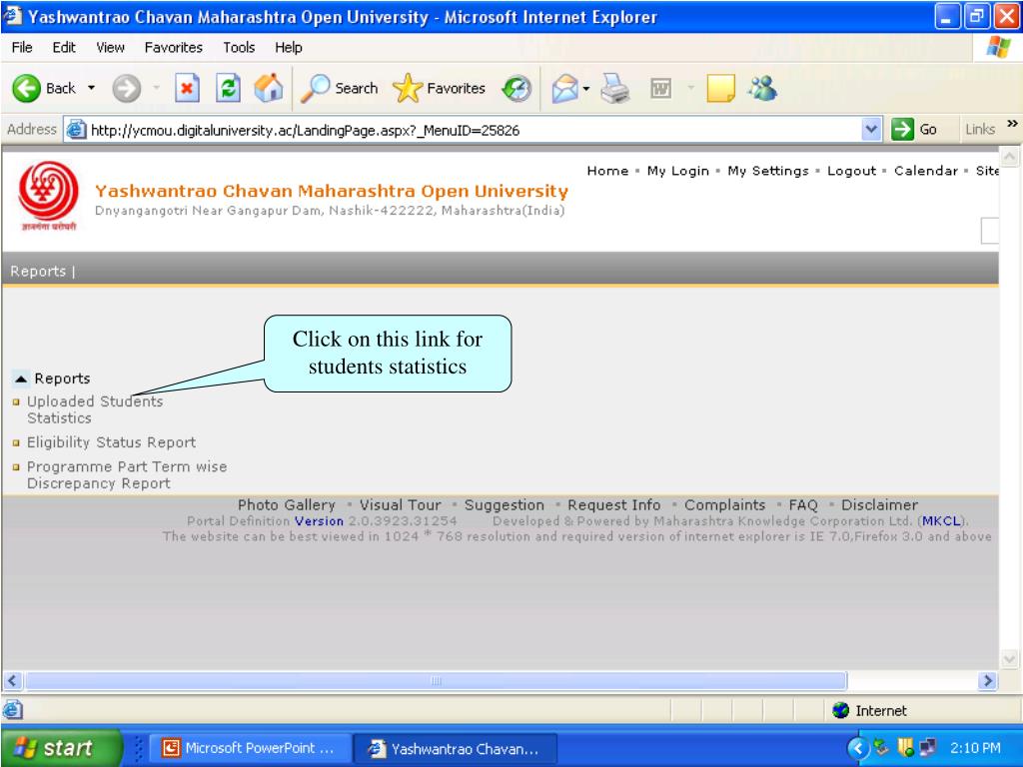Open the Favorites menu
The height and width of the screenshot is (767, 1023).
pos(174,48)
